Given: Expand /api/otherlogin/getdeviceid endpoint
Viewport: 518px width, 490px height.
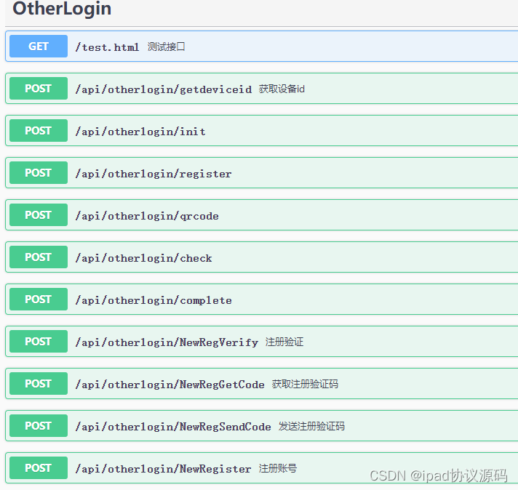Looking at the screenshot, I should tap(163, 89).
